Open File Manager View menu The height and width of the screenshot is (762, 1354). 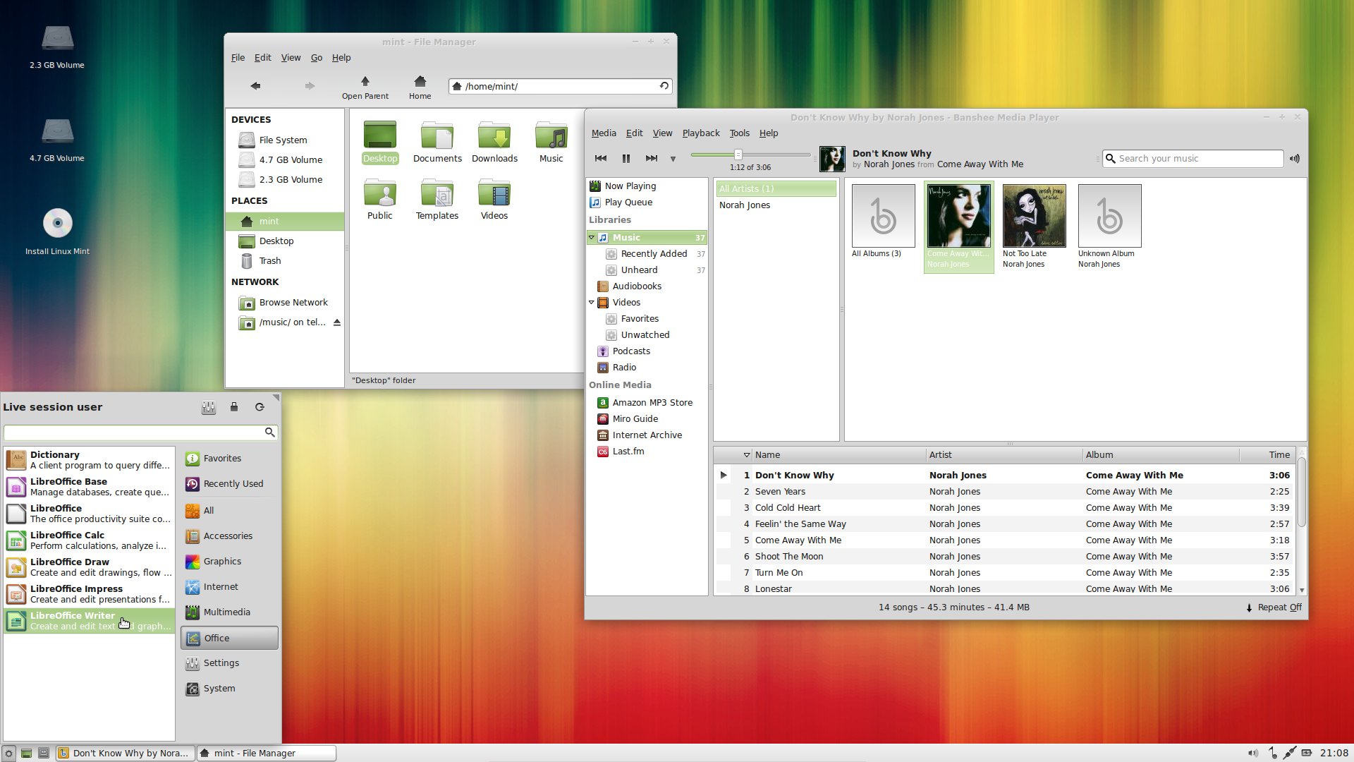(291, 58)
